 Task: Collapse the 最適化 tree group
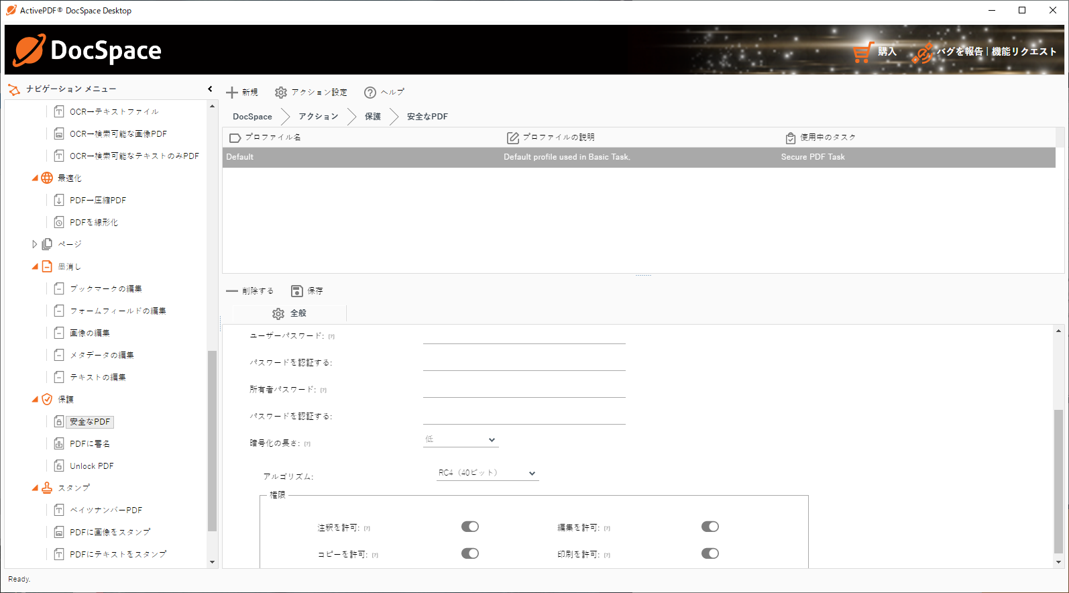35,178
